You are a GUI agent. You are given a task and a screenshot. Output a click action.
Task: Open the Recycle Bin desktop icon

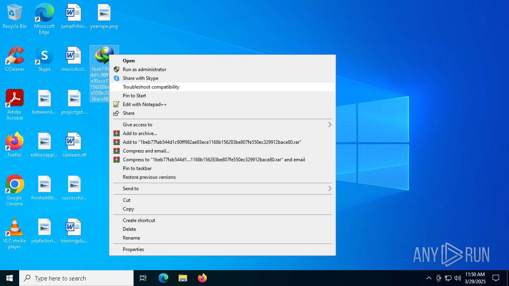(15, 17)
